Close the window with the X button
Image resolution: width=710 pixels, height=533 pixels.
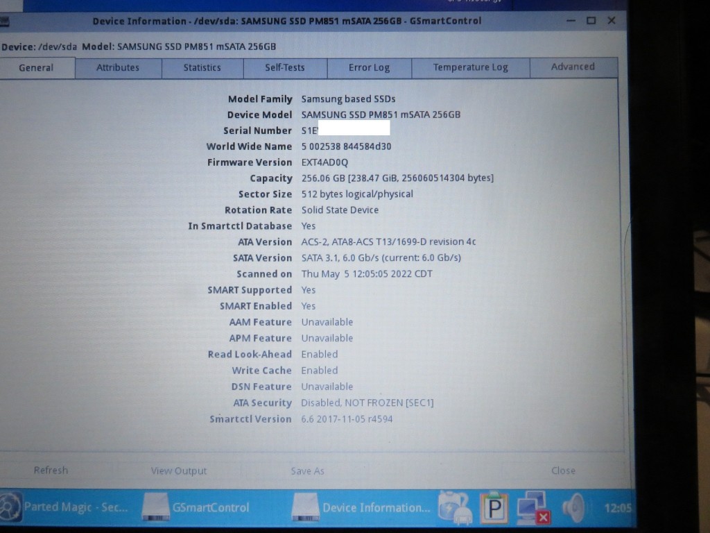(612, 20)
